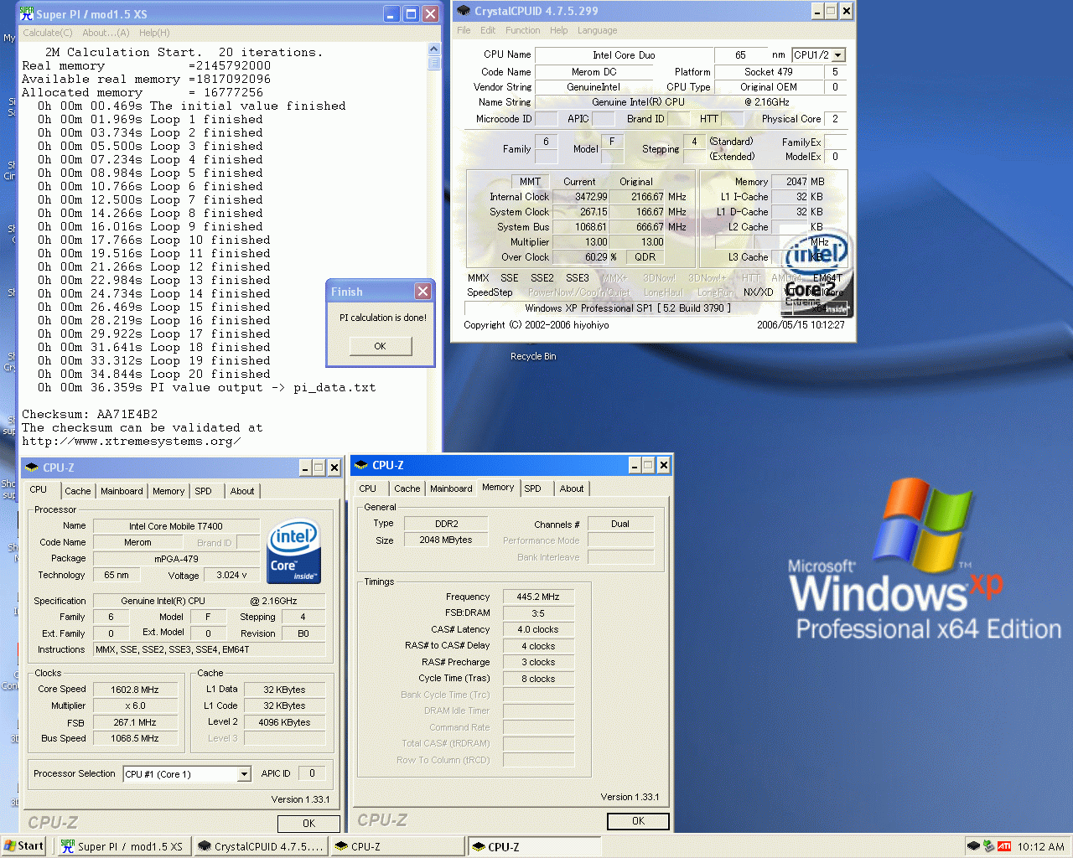Image resolution: width=1073 pixels, height=858 pixels.
Task: Click the CrystalCPUID title bar icon
Action: (464, 11)
